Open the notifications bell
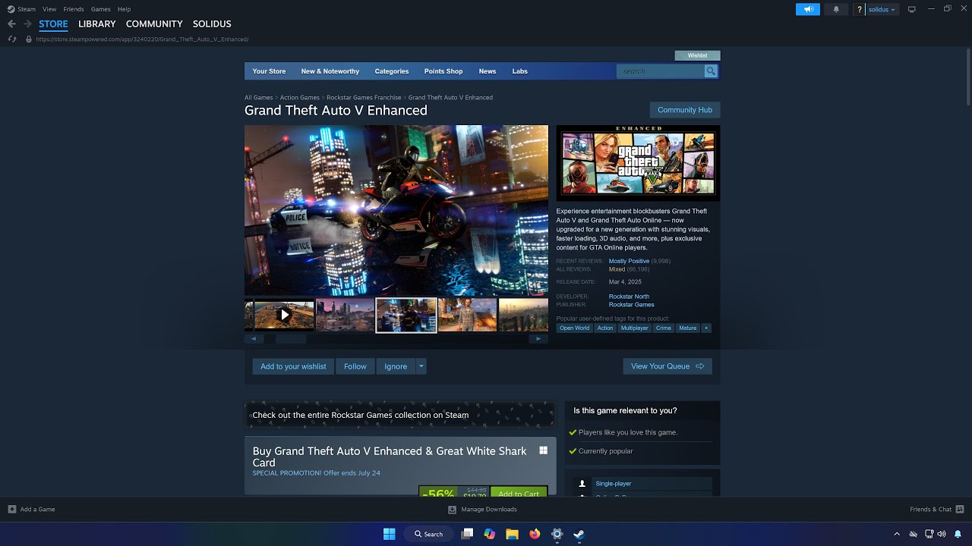This screenshot has width=972, height=546. (x=836, y=9)
